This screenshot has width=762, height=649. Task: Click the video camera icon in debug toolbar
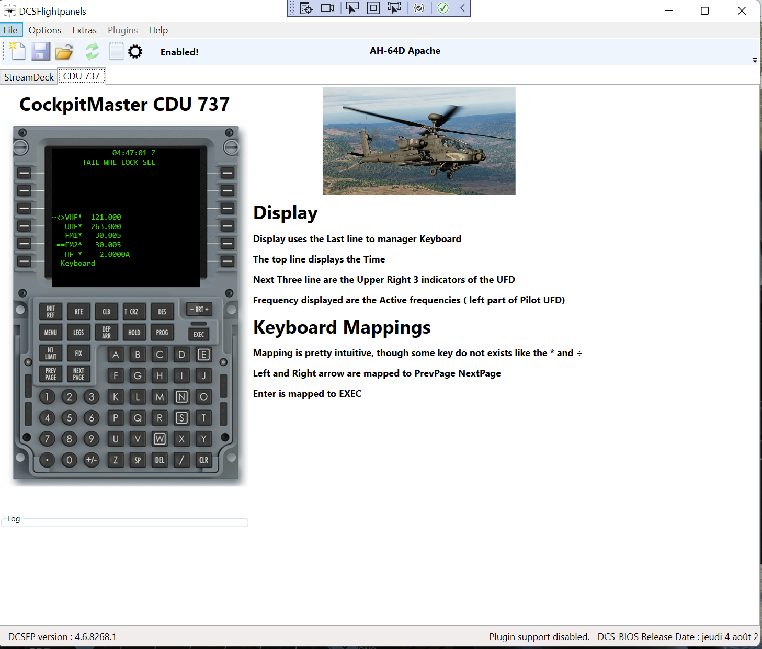click(327, 8)
